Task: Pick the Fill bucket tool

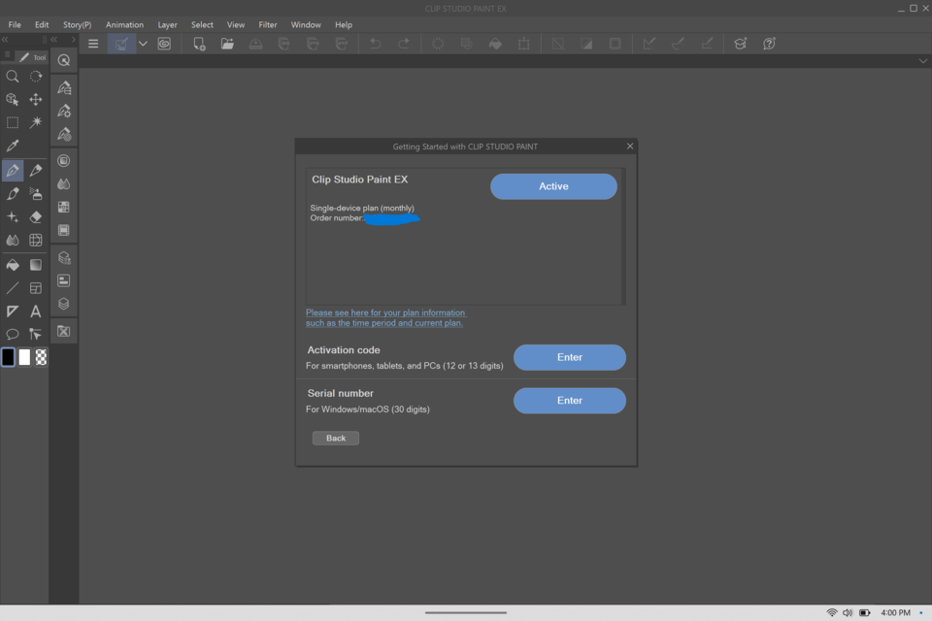Action: click(x=13, y=264)
